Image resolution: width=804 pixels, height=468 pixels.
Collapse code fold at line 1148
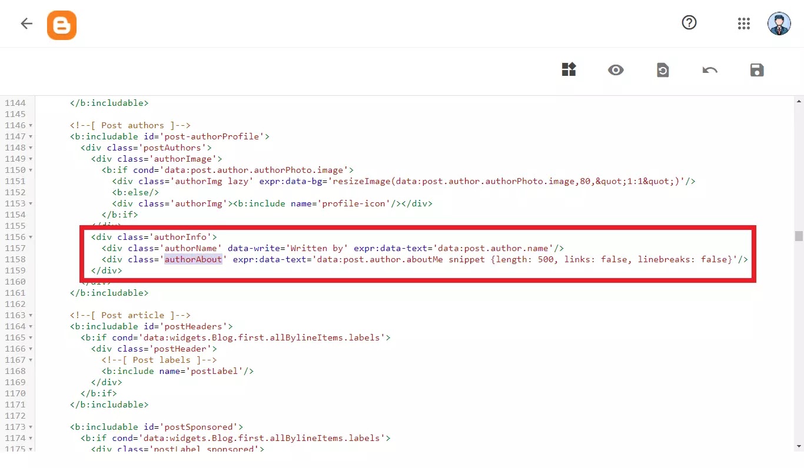31,148
